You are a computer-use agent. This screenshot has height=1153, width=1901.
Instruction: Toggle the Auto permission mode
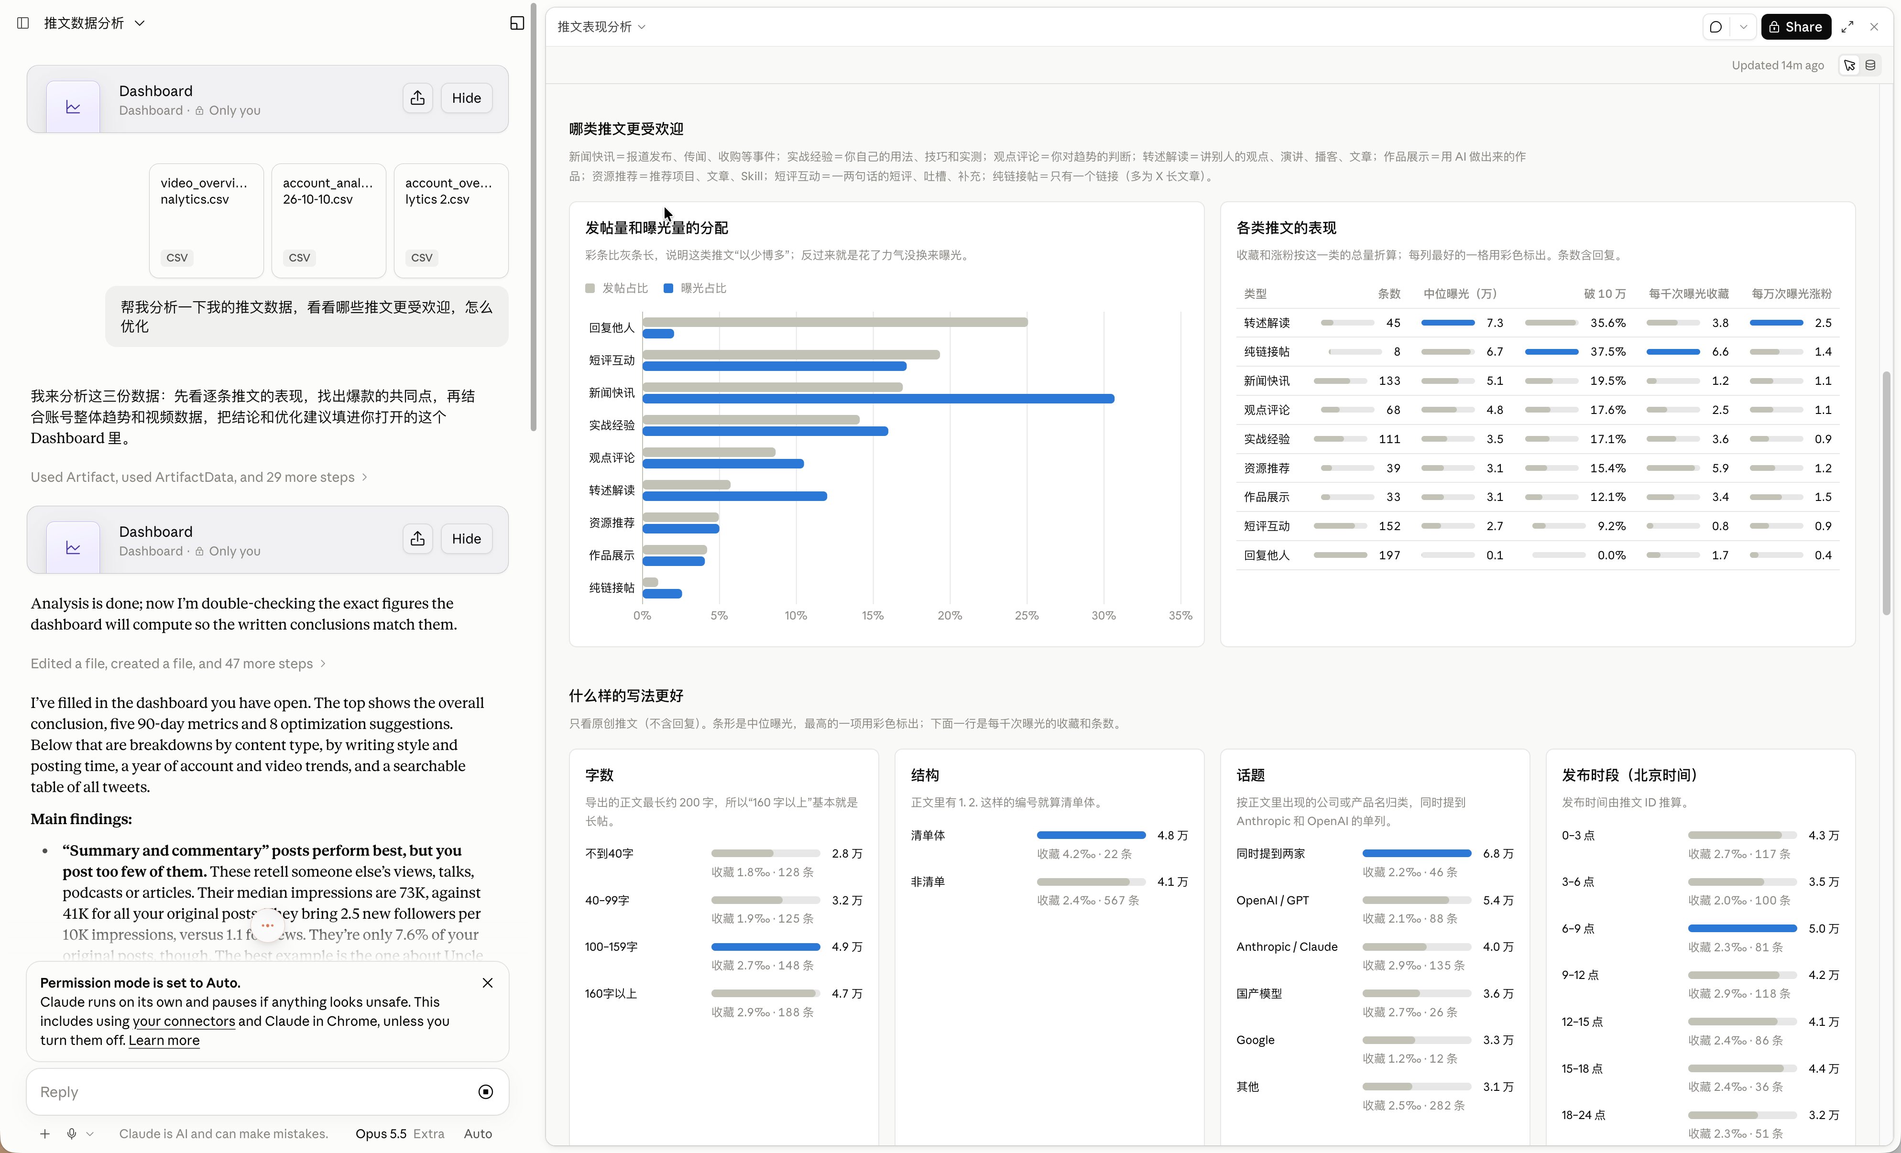click(x=478, y=1134)
